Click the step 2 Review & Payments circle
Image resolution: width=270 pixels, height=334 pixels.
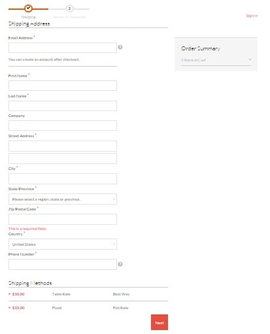(69, 8)
